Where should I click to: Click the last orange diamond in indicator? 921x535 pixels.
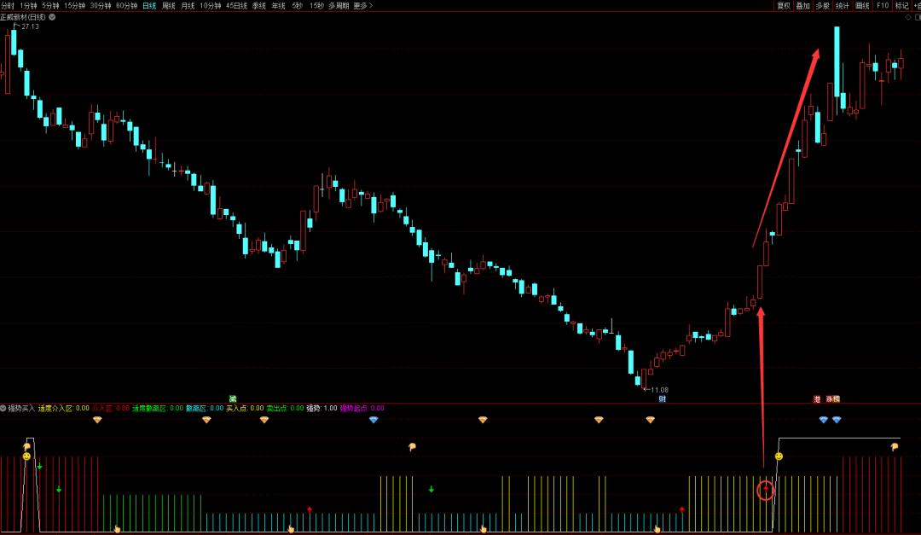coord(650,420)
